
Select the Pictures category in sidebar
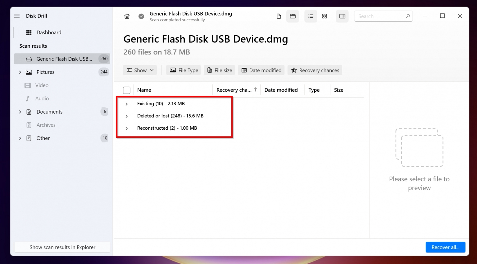click(45, 72)
